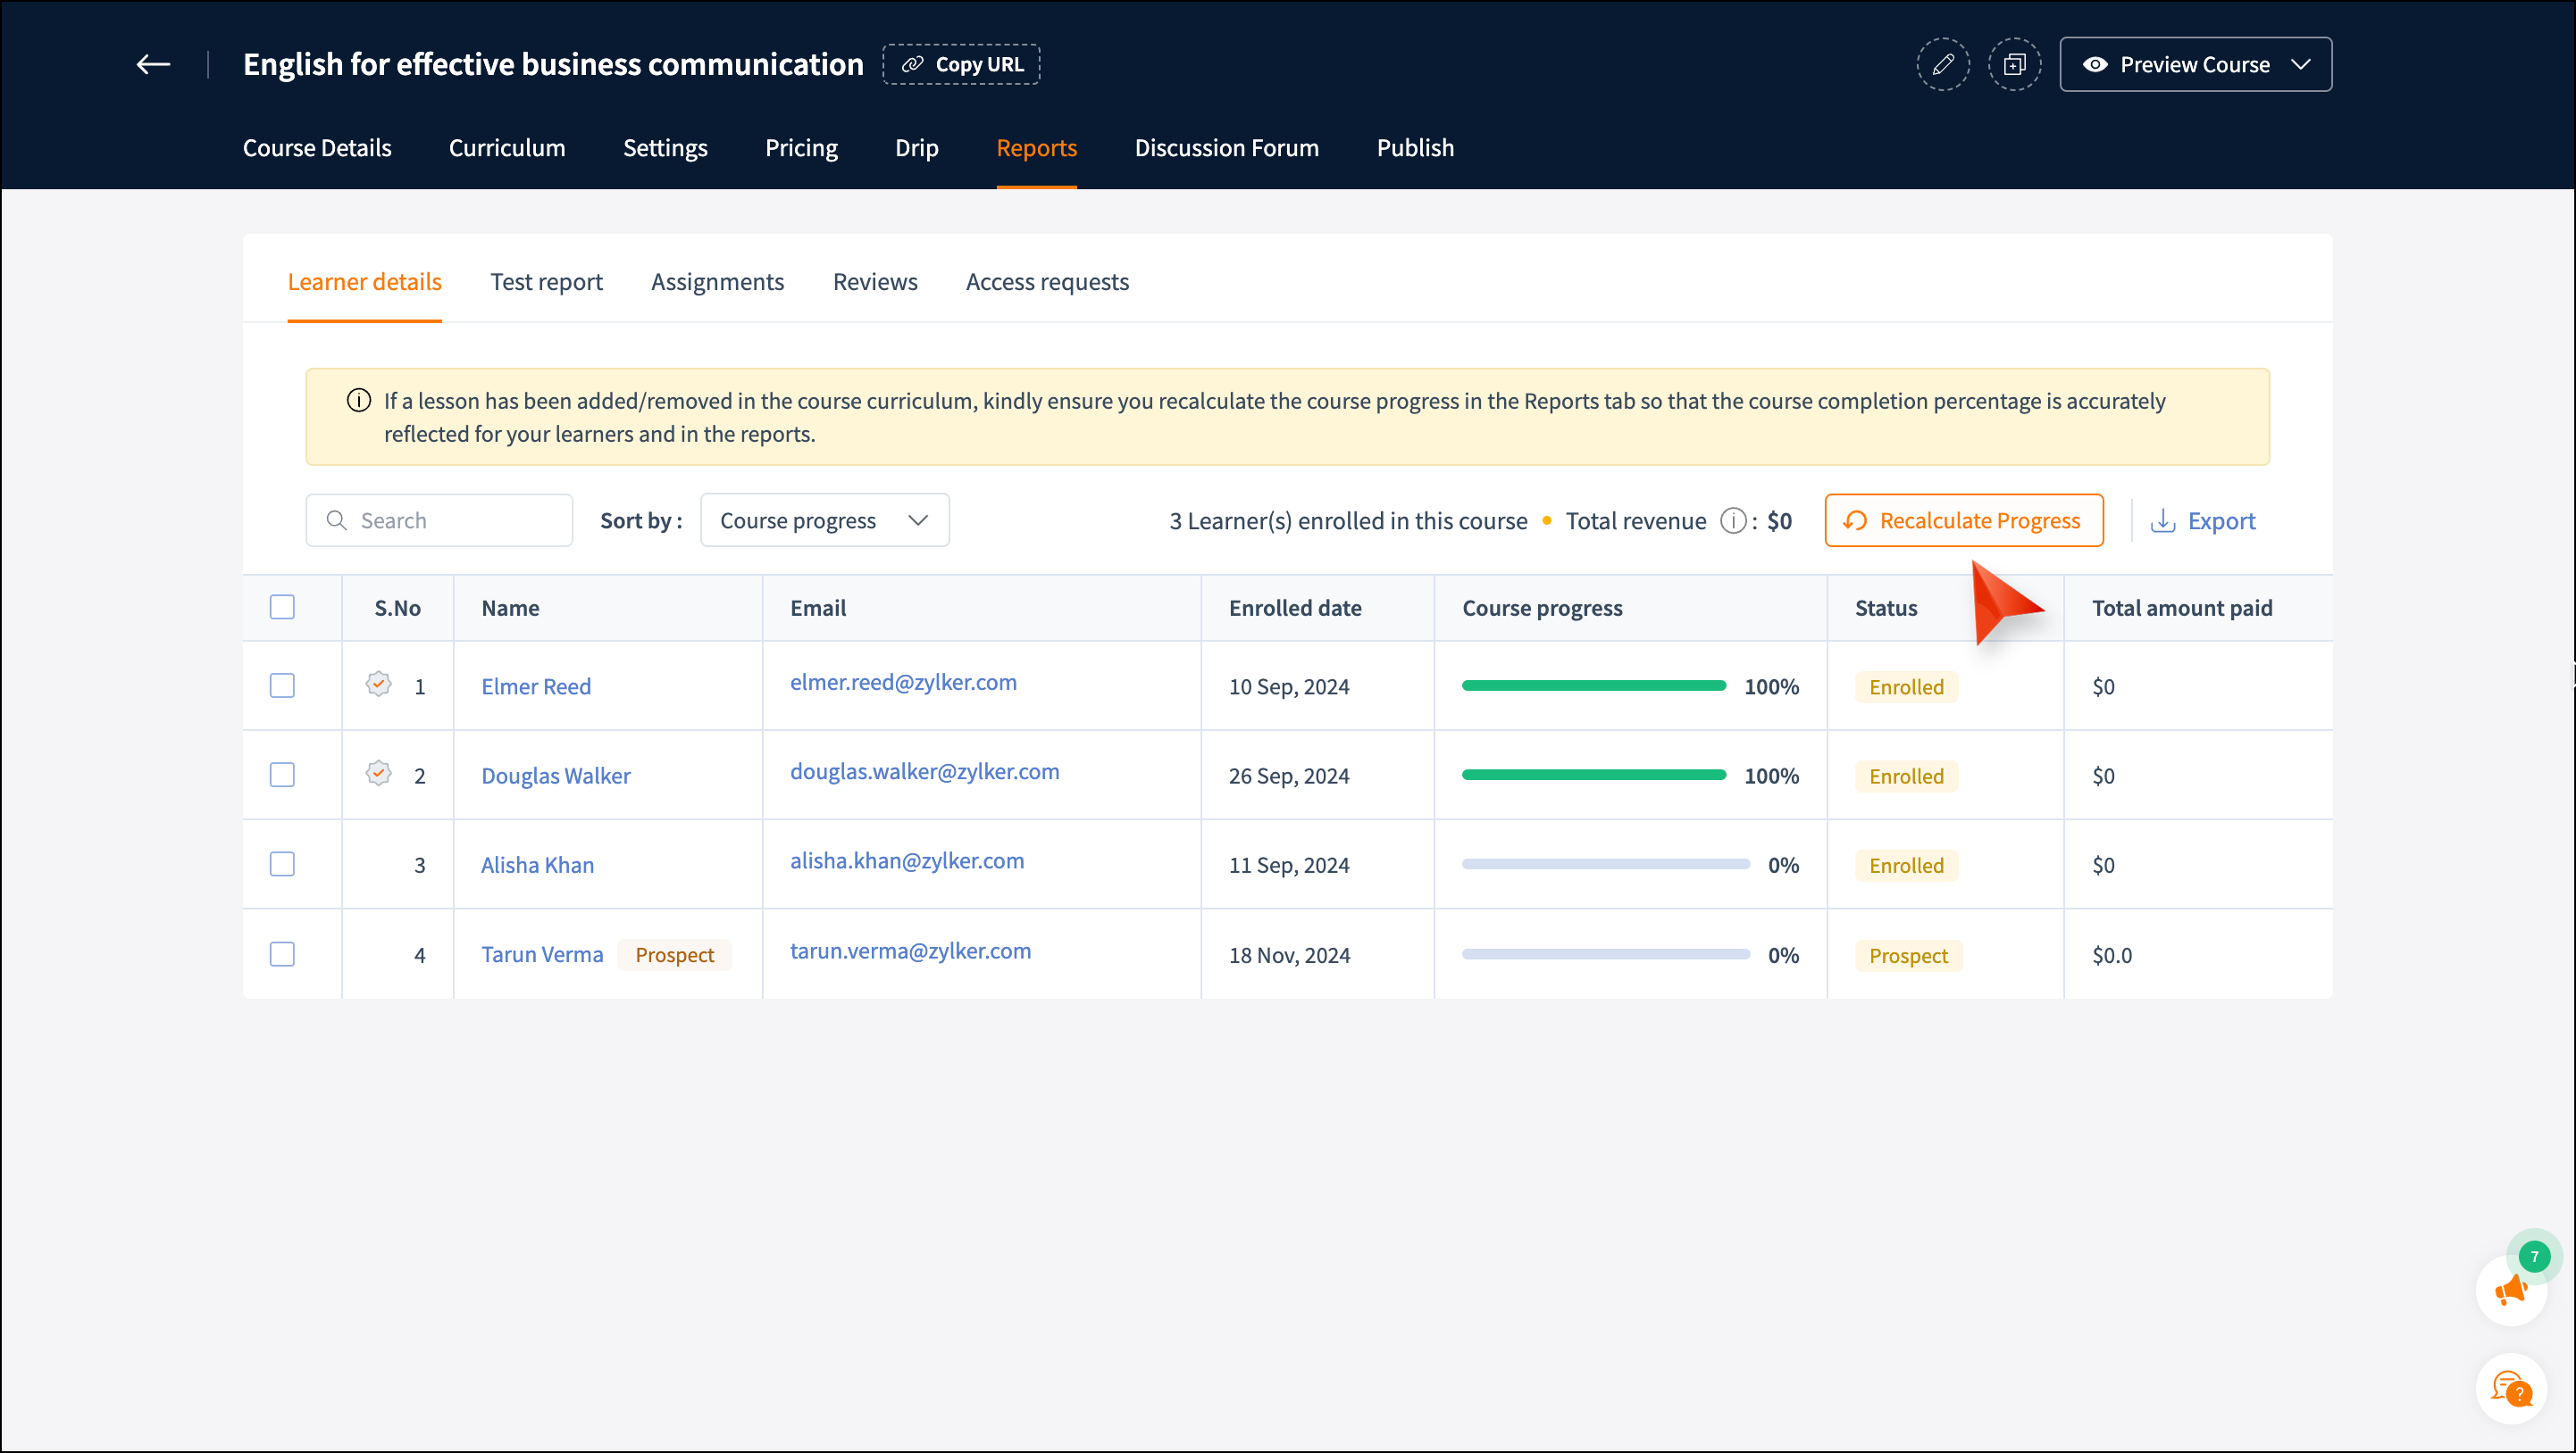The height and width of the screenshot is (1453, 2576).
Task: Click the pencil edit course icon
Action: (1942, 65)
